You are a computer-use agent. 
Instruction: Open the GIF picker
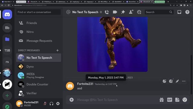point(169,100)
